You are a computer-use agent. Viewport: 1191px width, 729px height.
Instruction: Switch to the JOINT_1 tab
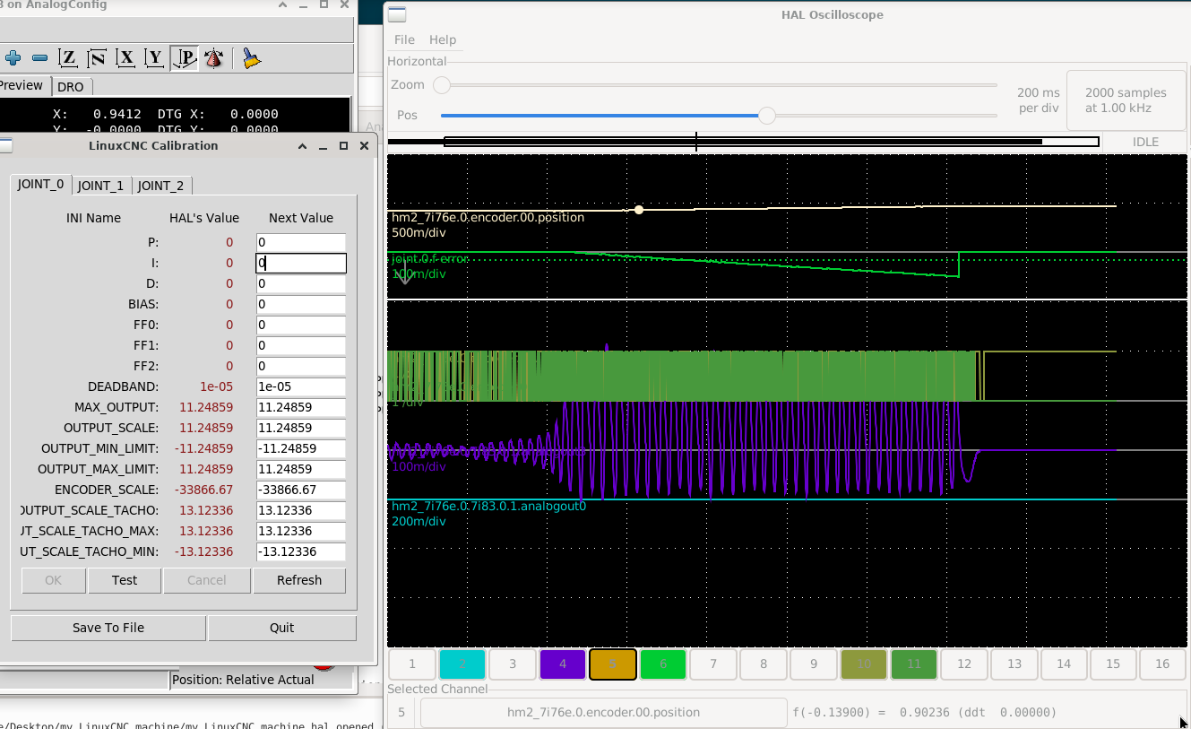100,186
